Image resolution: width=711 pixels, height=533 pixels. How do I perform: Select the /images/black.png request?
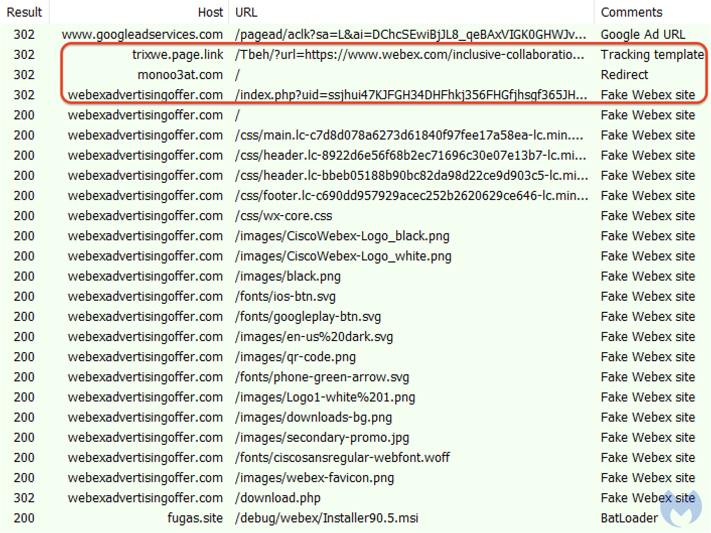pos(288,276)
